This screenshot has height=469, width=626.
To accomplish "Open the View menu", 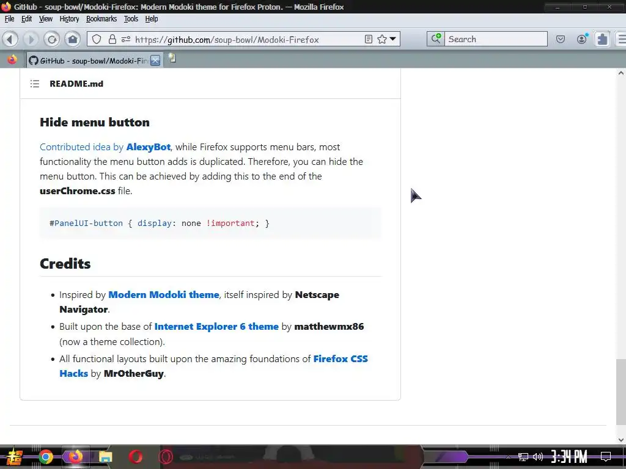I will coord(45,19).
